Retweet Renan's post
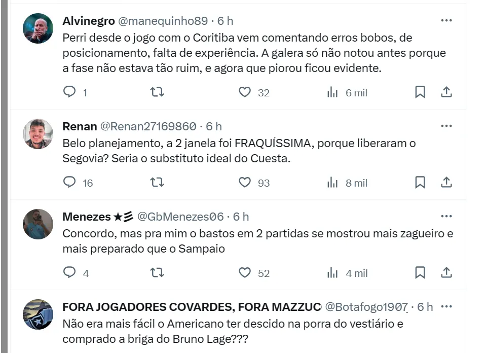 coord(158,183)
